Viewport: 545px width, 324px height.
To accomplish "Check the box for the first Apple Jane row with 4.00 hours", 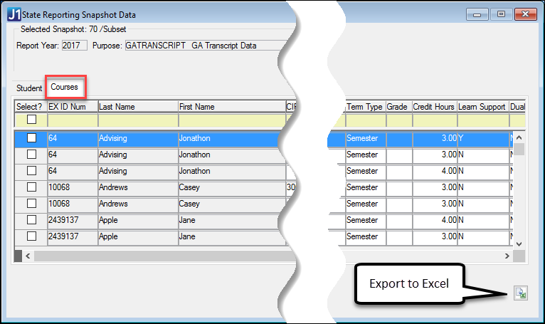I will (31, 219).
